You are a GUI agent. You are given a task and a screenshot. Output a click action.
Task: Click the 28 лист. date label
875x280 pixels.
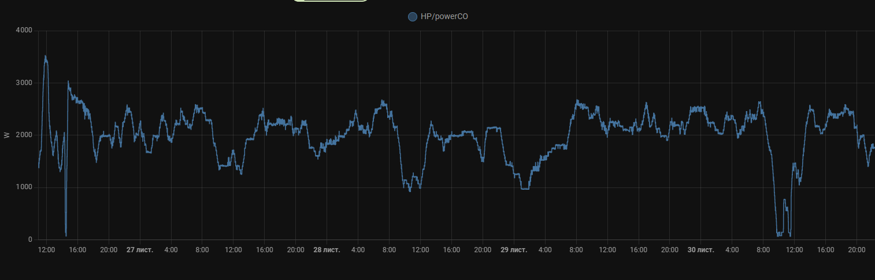pyautogui.click(x=327, y=250)
